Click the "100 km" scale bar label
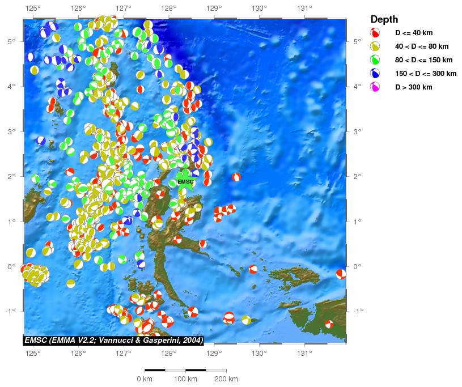Image resolution: width=462 pixels, height=387 pixels. 185,379
